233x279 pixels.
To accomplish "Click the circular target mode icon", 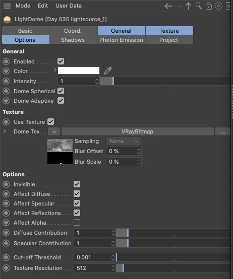I will click(218, 6).
